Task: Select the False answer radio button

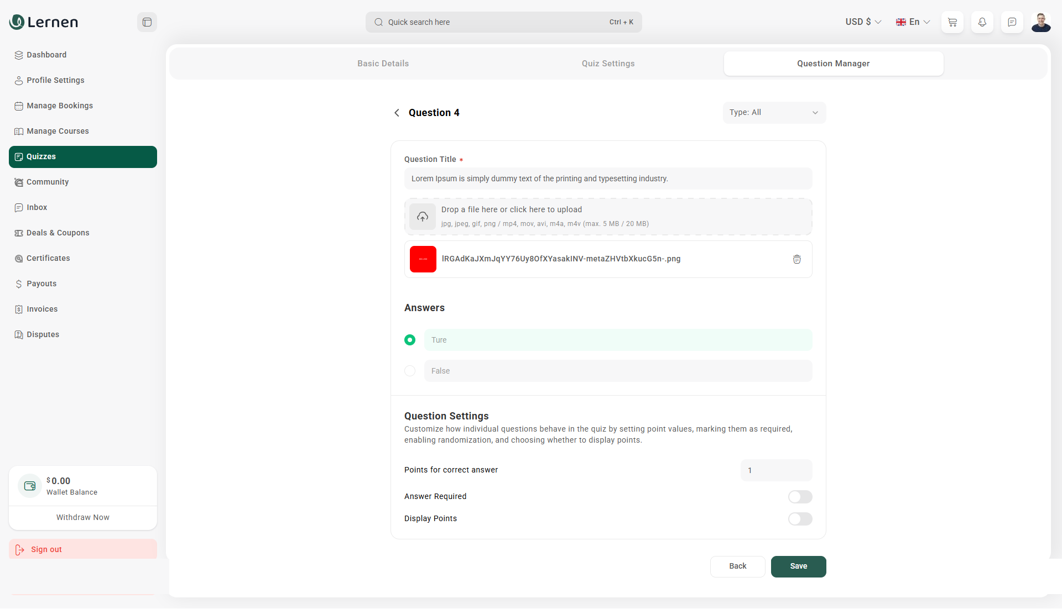Action: (x=410, y=371)
